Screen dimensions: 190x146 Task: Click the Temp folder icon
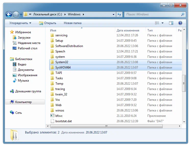pyautogui.click(x=52, y=84)
